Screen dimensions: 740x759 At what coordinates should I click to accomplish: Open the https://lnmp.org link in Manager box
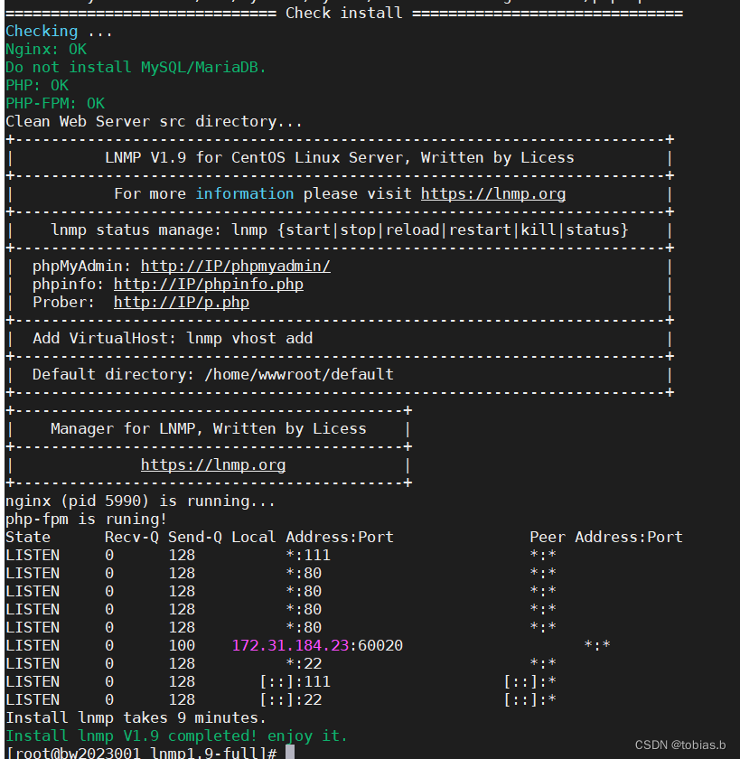(213, 465)
